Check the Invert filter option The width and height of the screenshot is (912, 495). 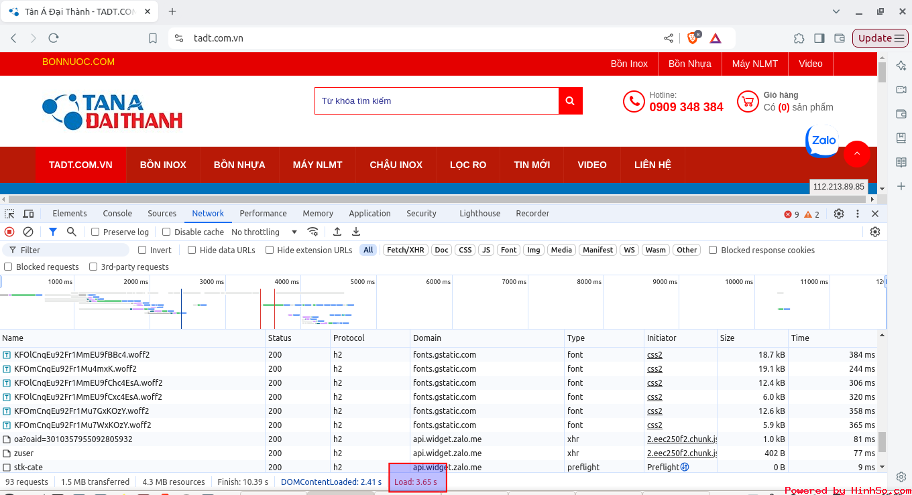click(142, 250)
